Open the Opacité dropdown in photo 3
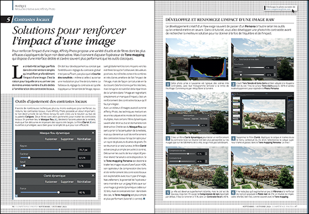 (x=179, y=130)
